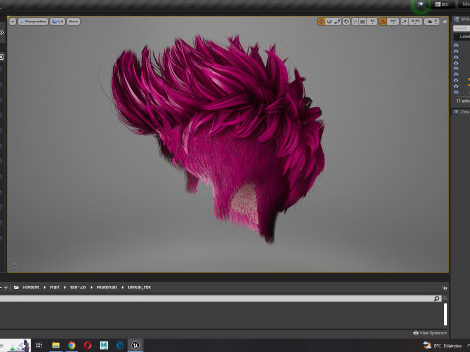This screenshot has width=470, height=352.
Task: Open Unreal Engine taskbar icon
Action: click(136, 345)
